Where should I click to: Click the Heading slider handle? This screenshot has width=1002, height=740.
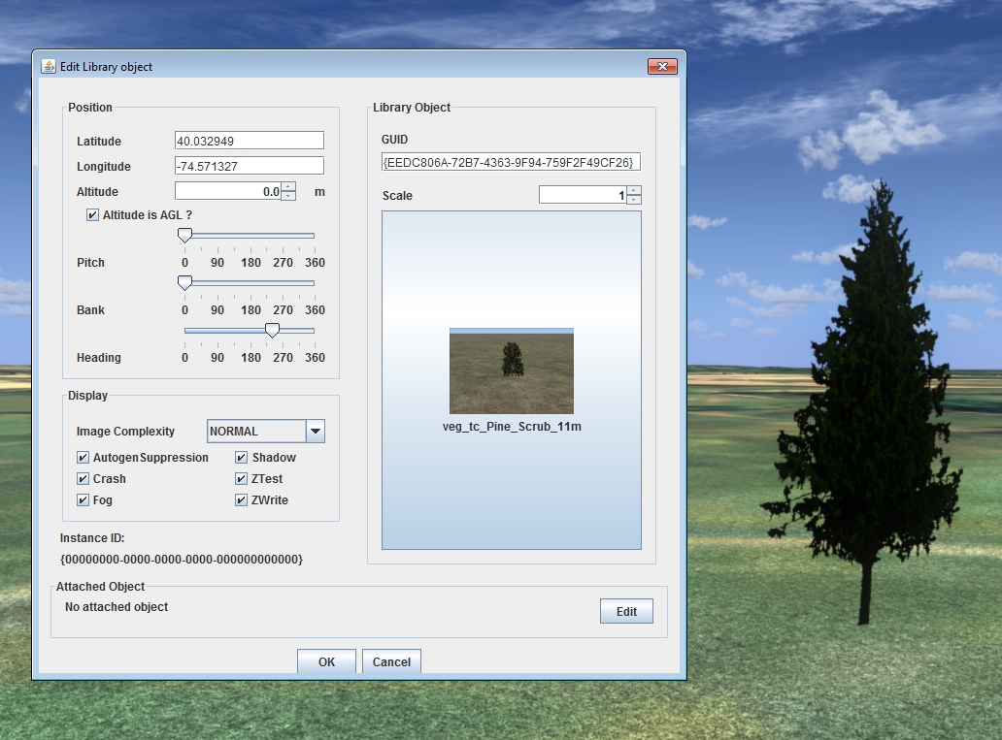[272, 330]
